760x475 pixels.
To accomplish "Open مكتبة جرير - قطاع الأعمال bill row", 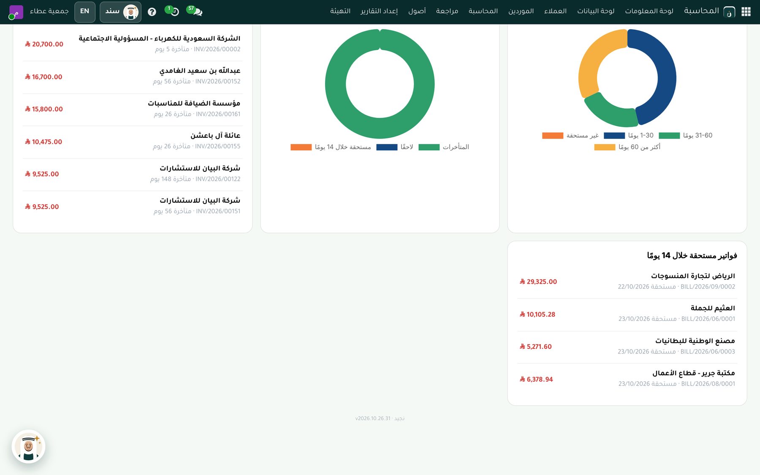I will pos(627,379).
